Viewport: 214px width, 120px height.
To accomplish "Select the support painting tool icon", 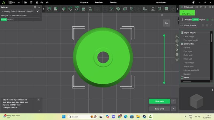I will tap(153, 9).
